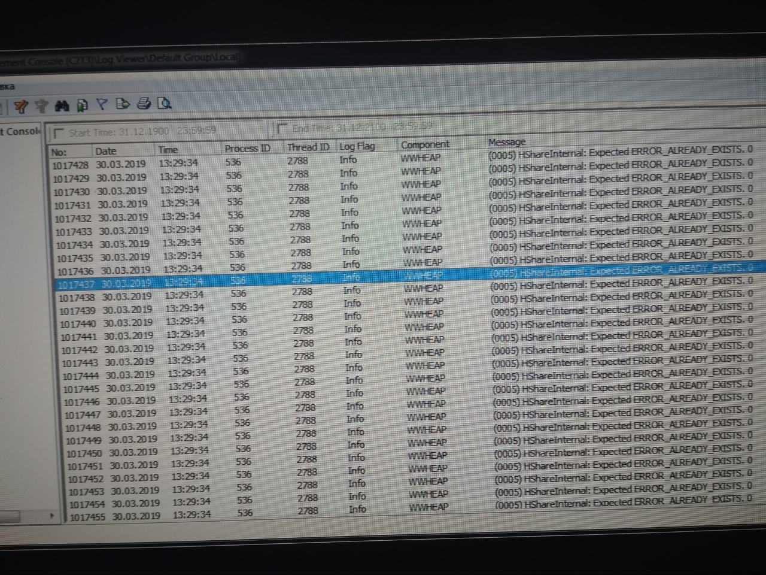Click the filter icon in the toolbar
This screenshot has height=575, width=766.
point(21,107)
